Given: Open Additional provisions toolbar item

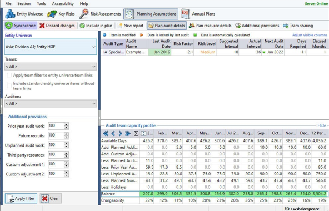Looking at the screenshot, I should point(257,26).
